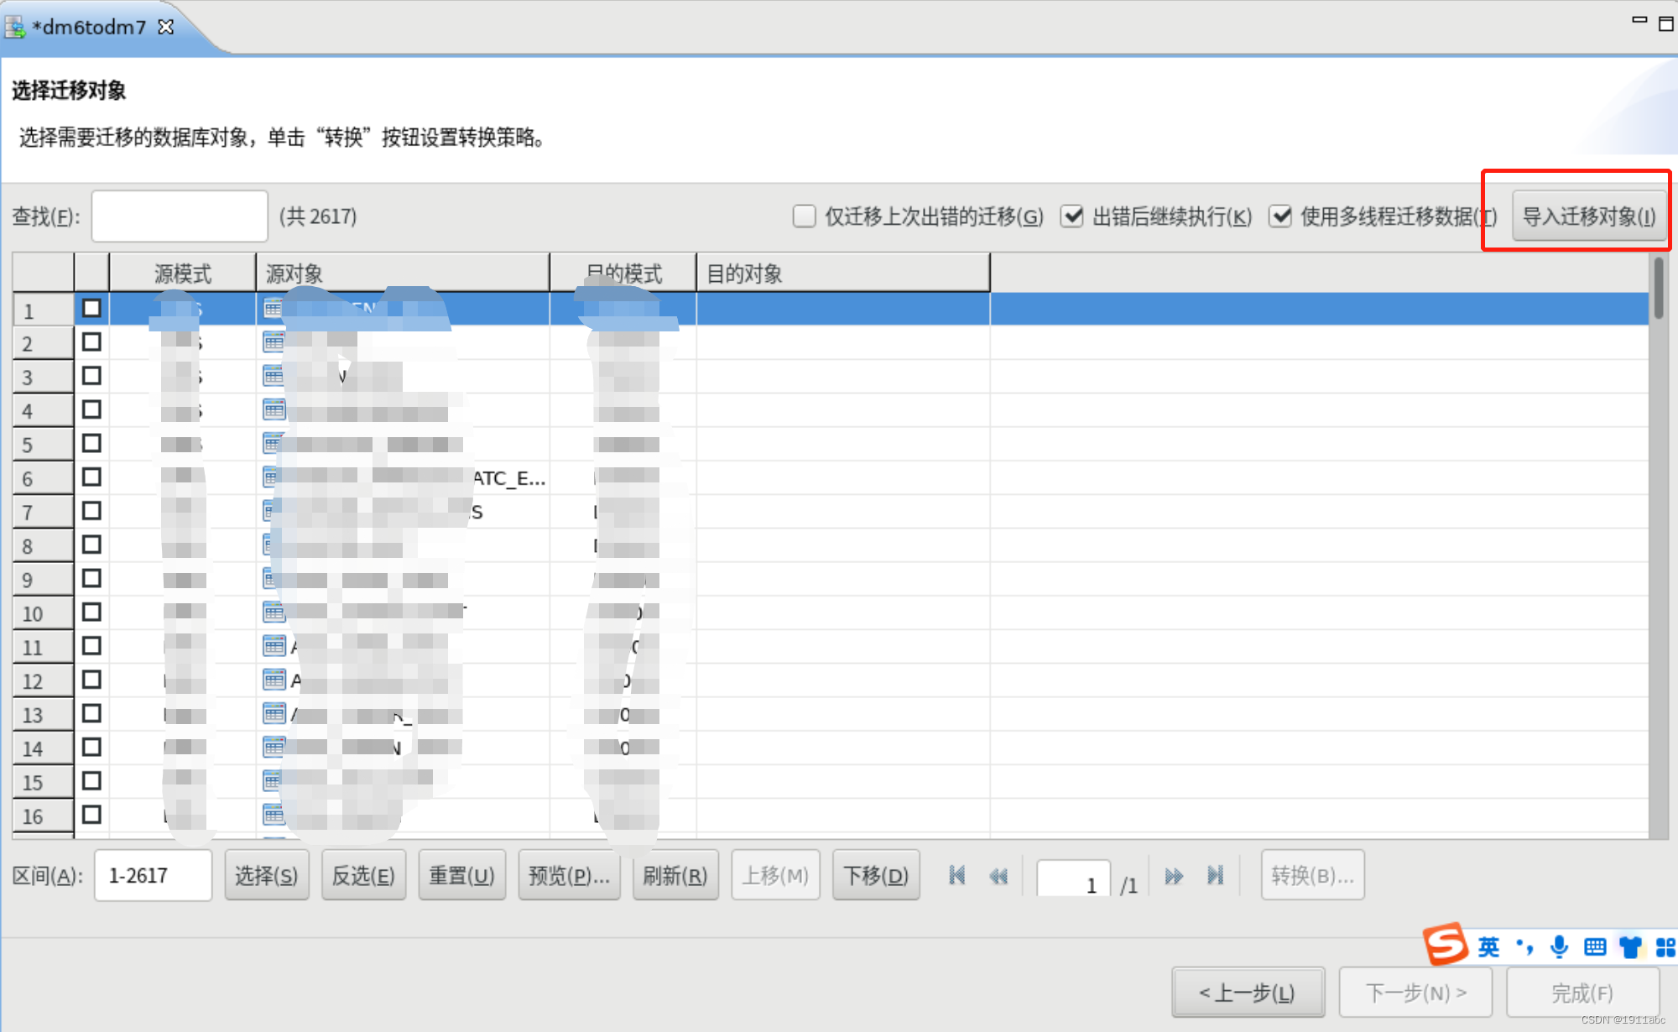Click next page double-arrow icon
1678x1032 pixels.
pos(1174,876)
